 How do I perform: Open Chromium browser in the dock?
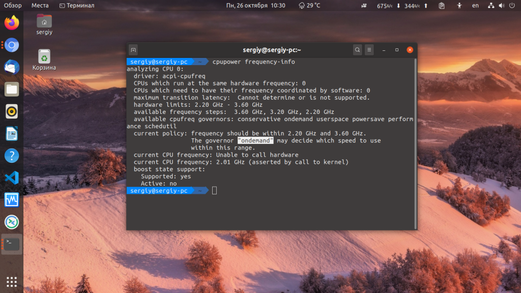coord(12,45)
